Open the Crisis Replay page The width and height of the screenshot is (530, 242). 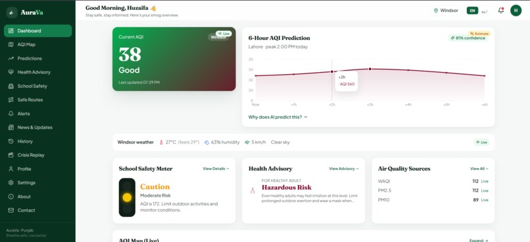tap(38, 155)
